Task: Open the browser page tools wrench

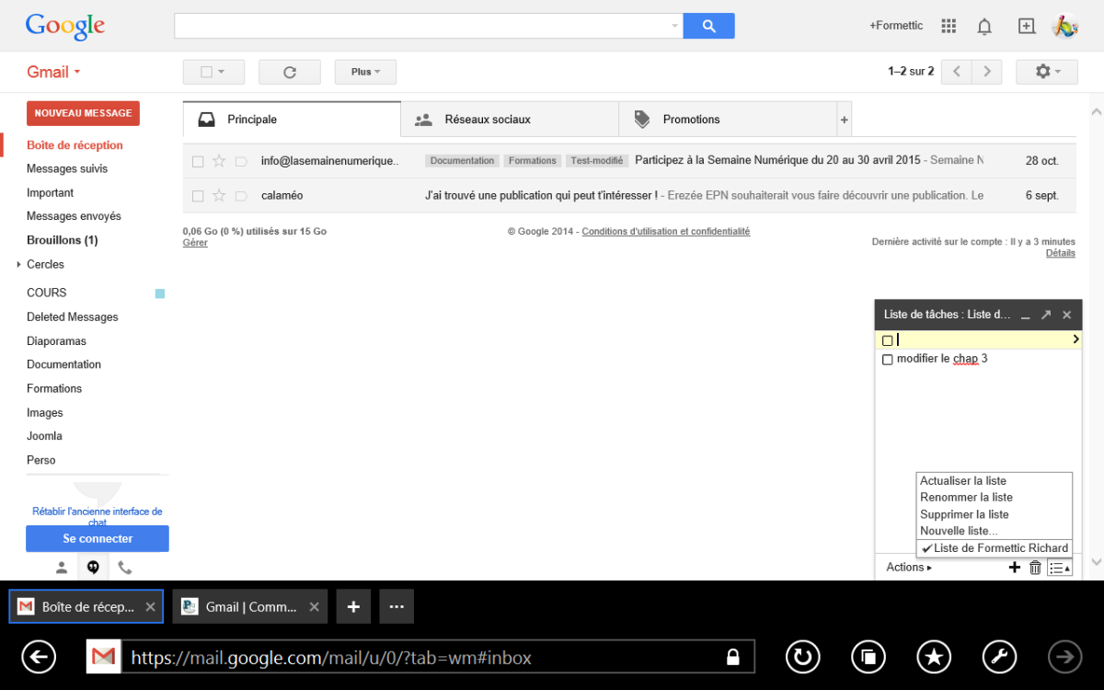Action: 1000,657
